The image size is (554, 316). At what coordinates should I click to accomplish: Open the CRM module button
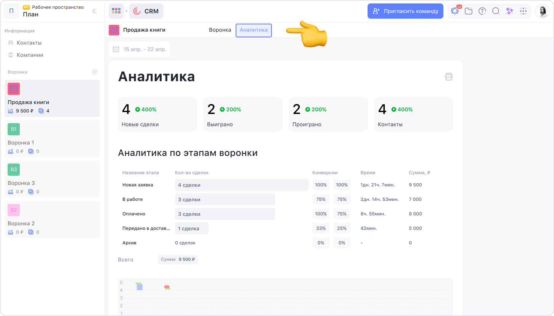click(146, 11)
